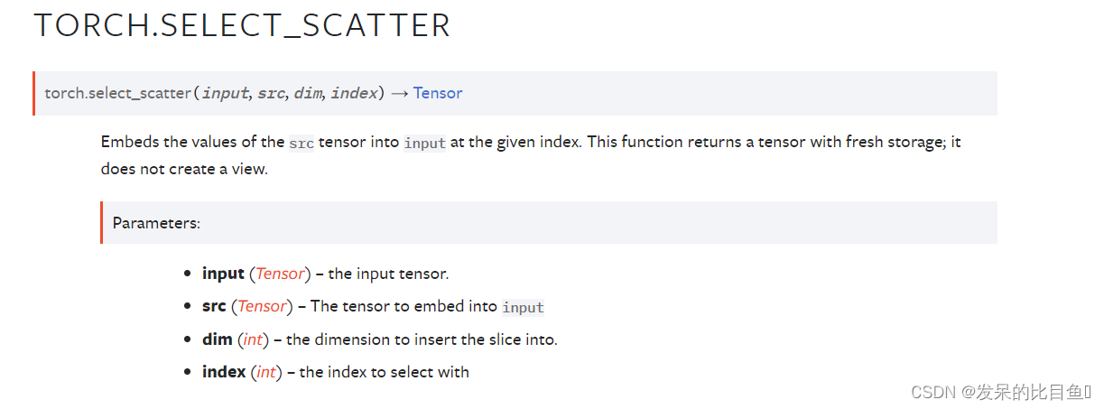Image resolution: width=1104 pixels, height=409 pixels.
Task: Open the int type link for index parameter
Action: [x=267, y=372]
